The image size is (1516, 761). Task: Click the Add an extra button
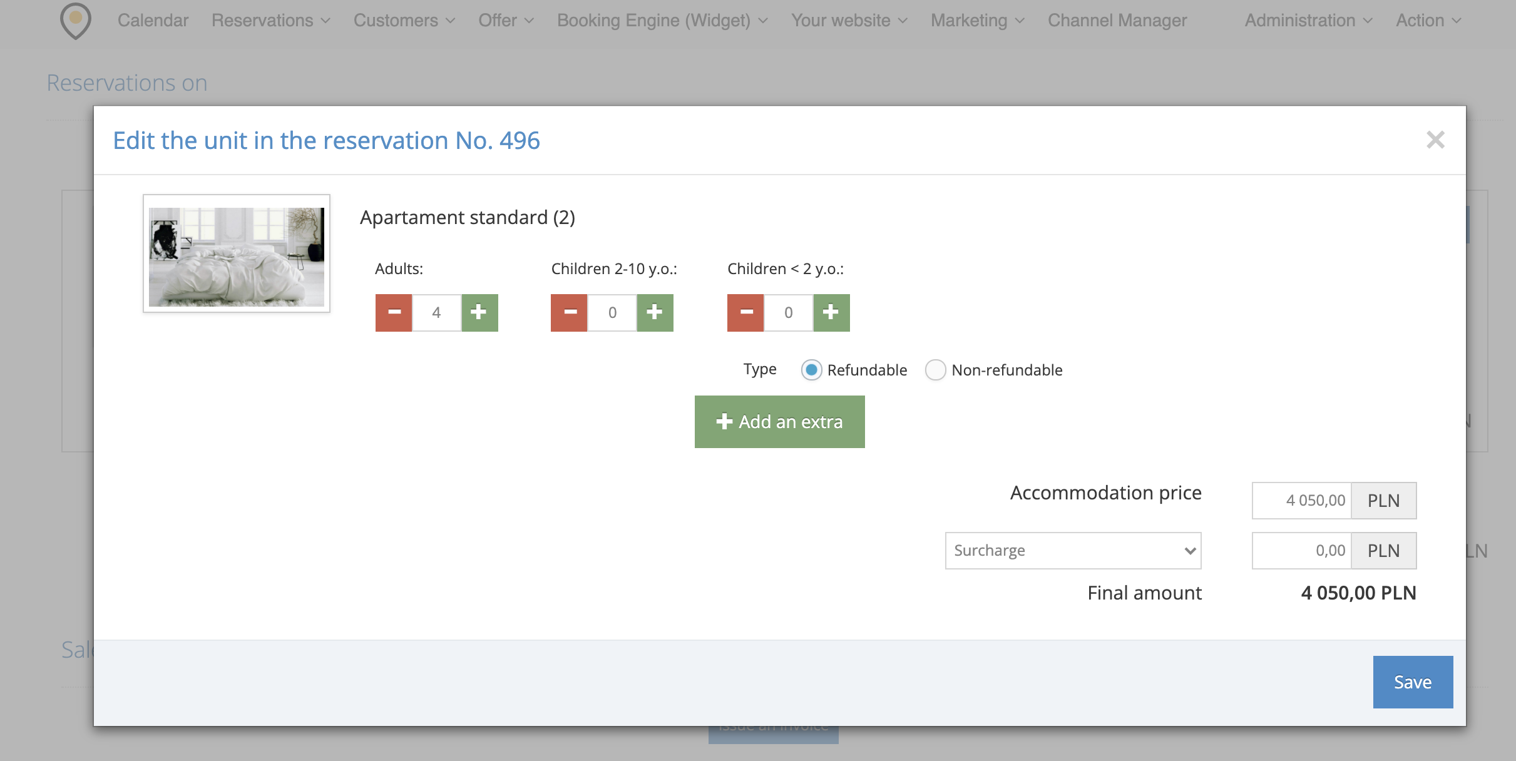[779, 422]
